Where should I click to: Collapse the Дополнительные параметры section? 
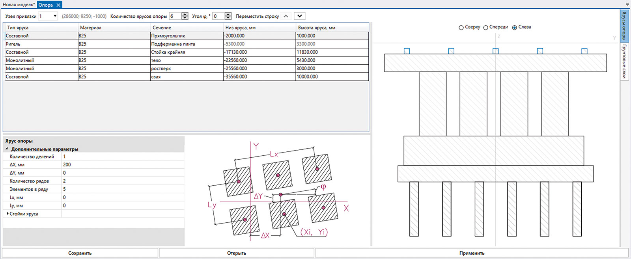point(7,149)
